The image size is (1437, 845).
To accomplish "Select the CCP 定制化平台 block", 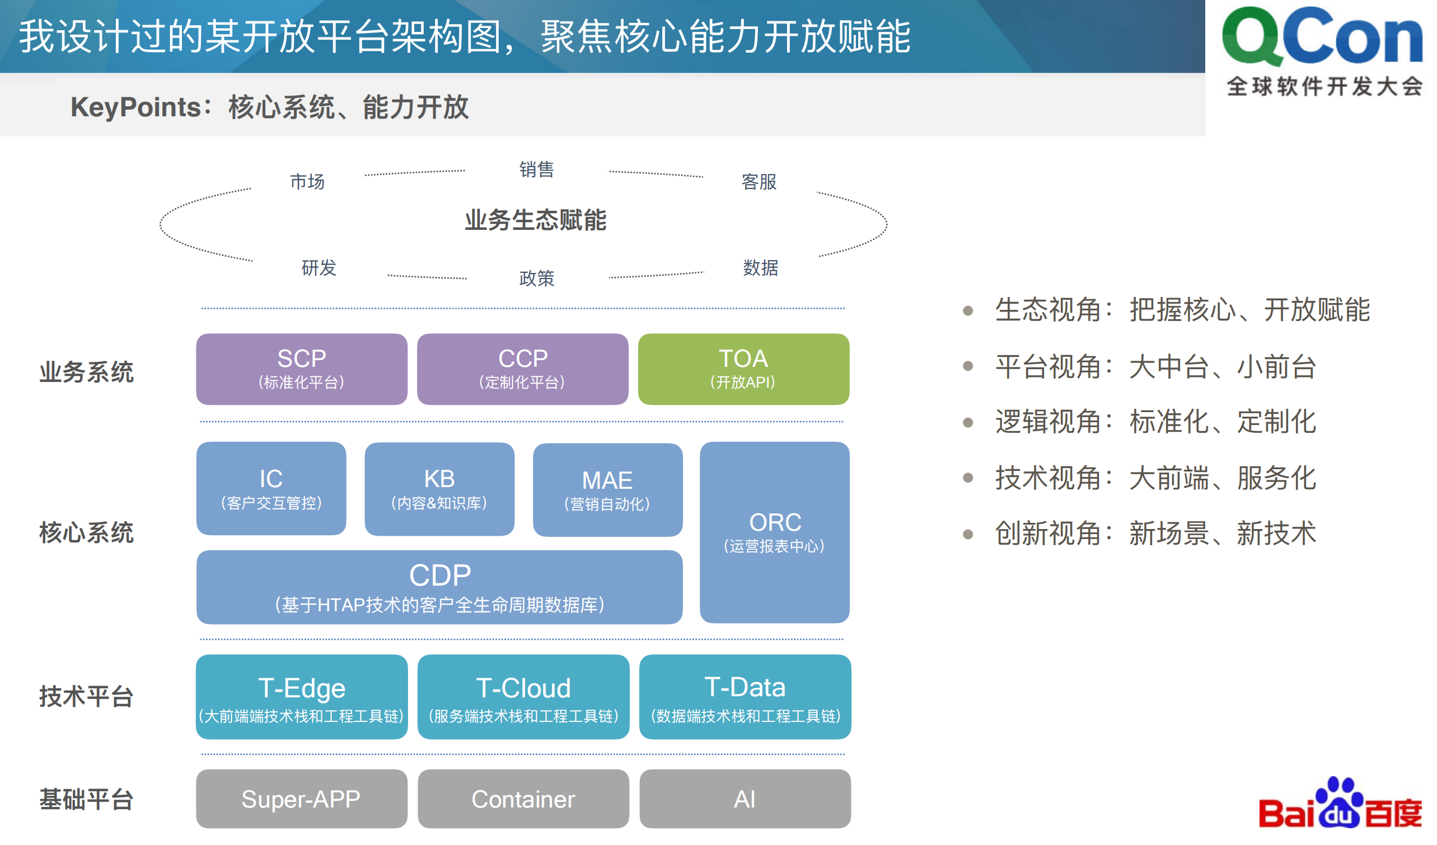I will pos(522,369).
